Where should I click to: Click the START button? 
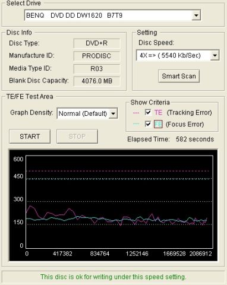(x=30, y=137)
